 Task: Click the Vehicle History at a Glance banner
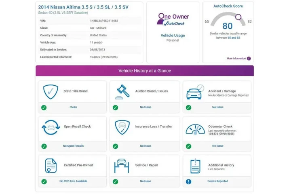coord(145,71)
